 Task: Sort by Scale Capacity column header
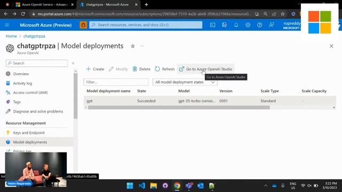pos(314,91)
